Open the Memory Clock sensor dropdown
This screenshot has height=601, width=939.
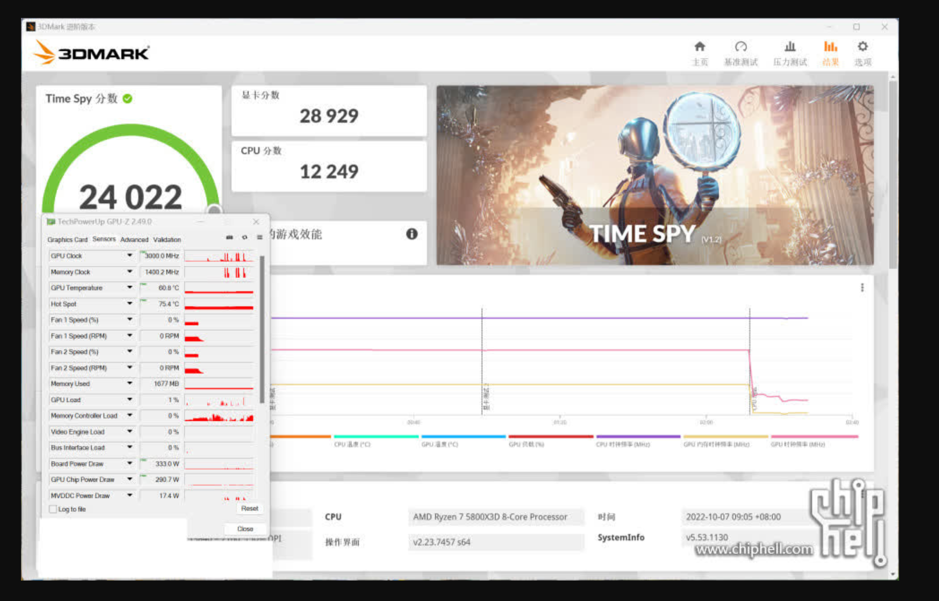(x=130, y=272)
